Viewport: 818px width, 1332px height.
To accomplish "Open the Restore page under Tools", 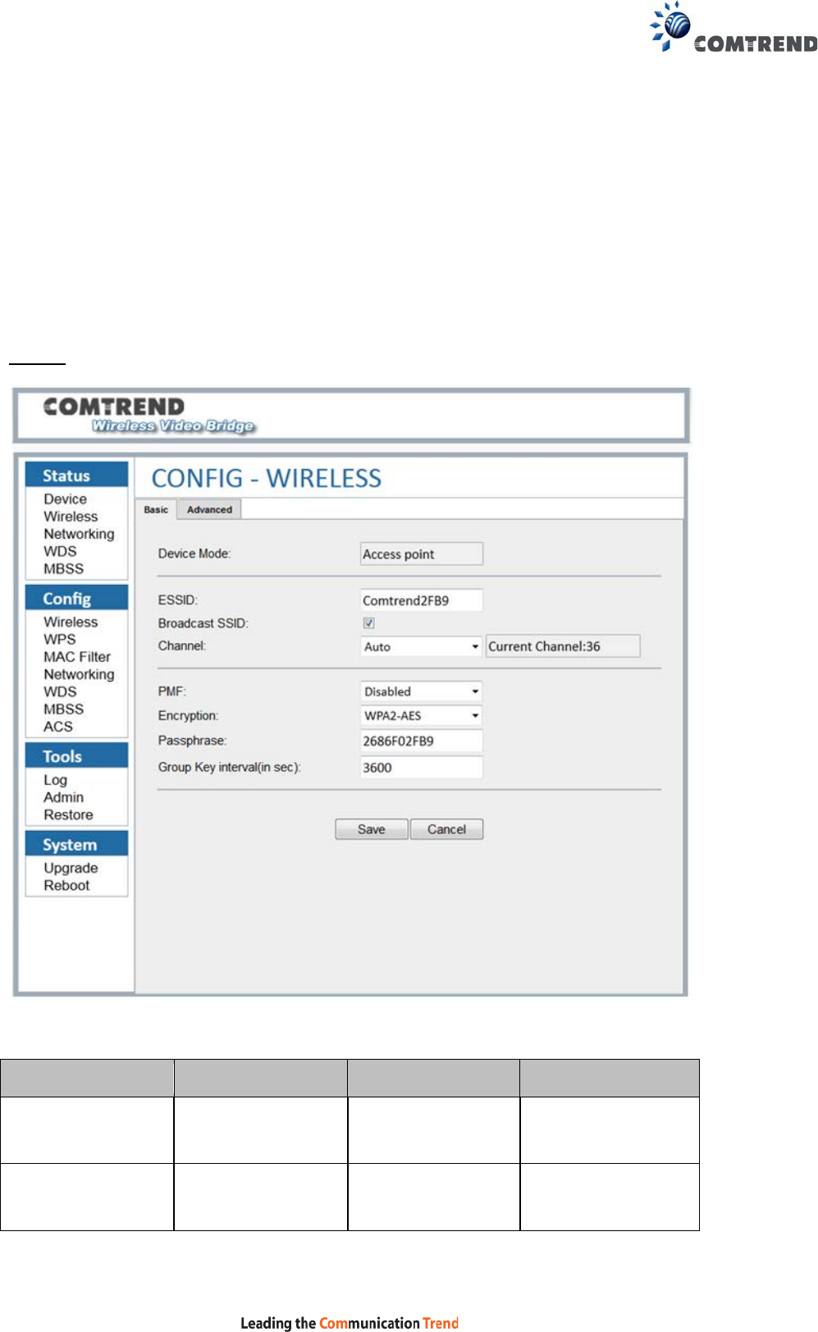I will [x=68, y=814].
